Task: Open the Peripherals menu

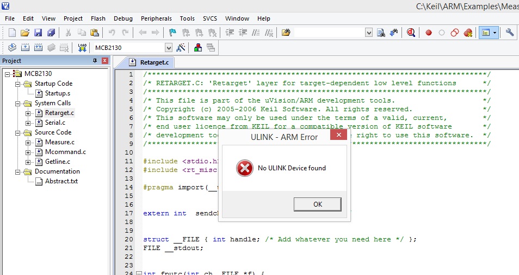Action: 156,18
